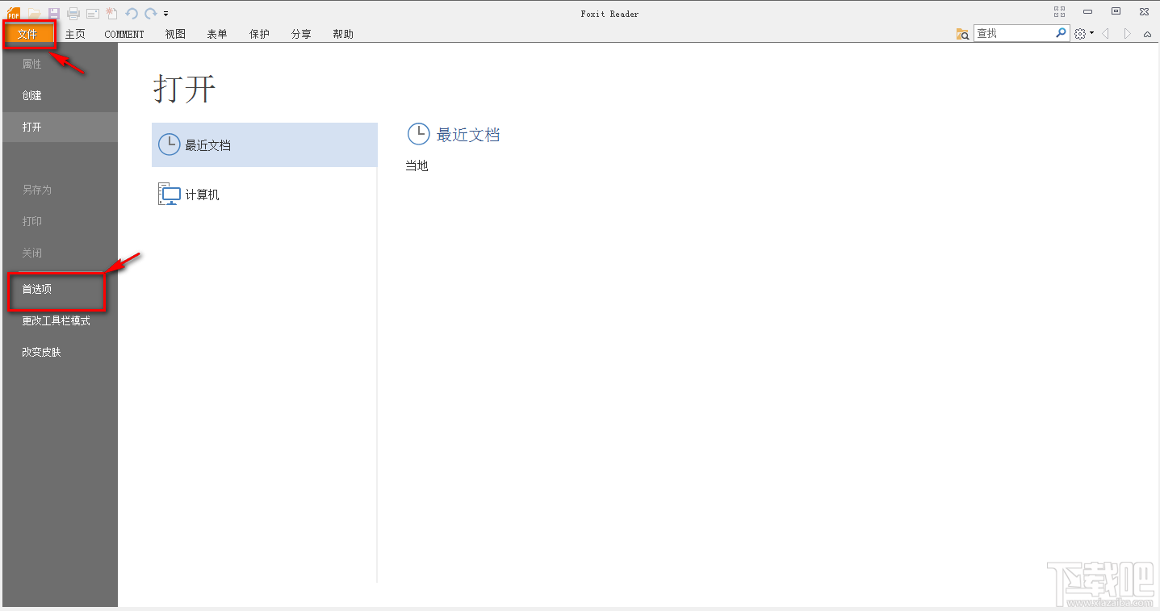Select the 计算机 item in the open list

(x=265, y=195)
